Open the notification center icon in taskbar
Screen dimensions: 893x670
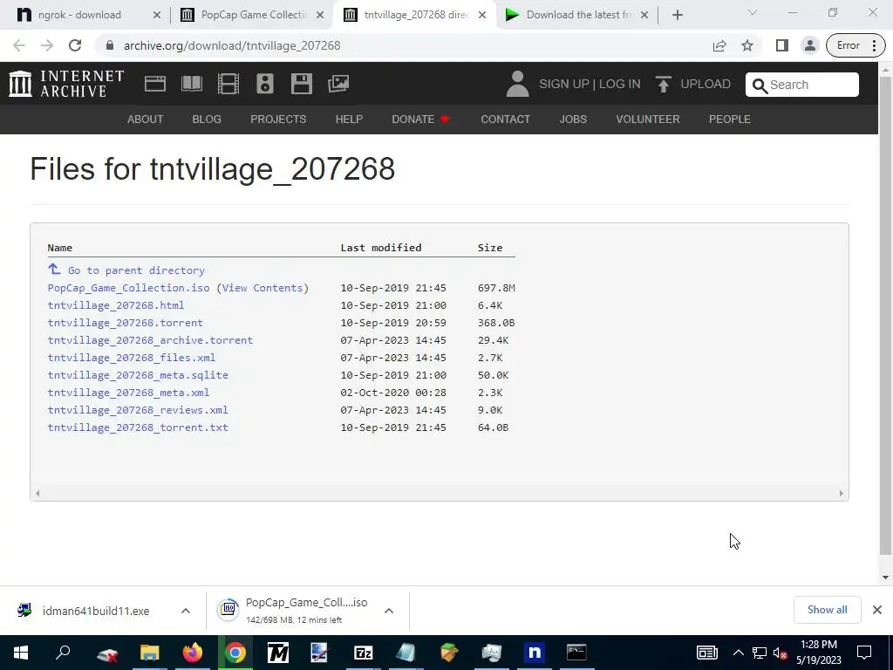coord(864,653)
